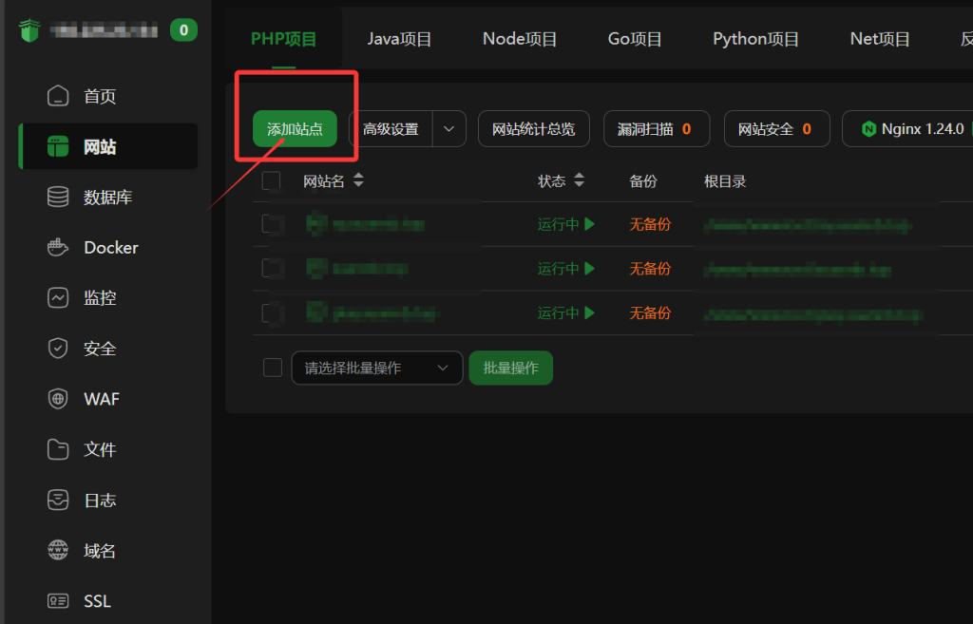The image size is (973, 624).
Task: Click the 漏洞扫描 button
Action: [656, 129]
